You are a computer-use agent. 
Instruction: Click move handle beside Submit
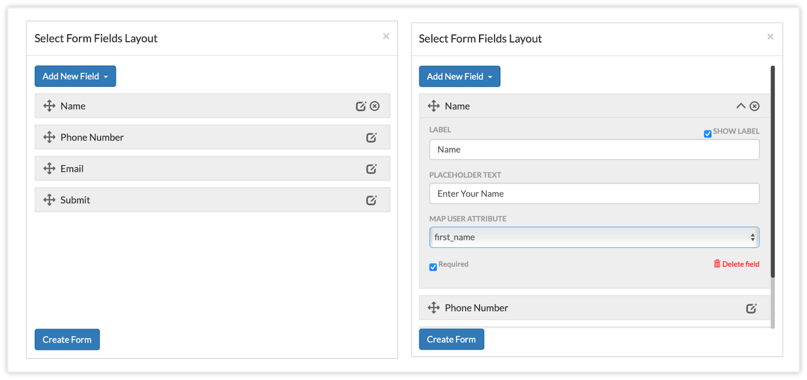(49, 200)
